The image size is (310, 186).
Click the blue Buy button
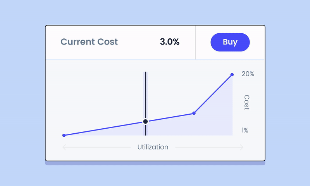(230, 42)
